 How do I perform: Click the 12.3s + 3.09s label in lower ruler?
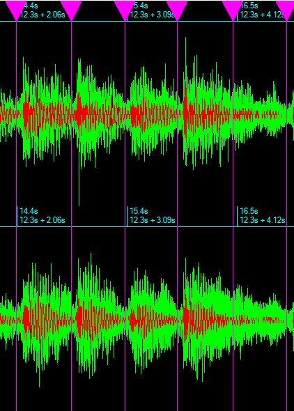click(x=153, y=220)
